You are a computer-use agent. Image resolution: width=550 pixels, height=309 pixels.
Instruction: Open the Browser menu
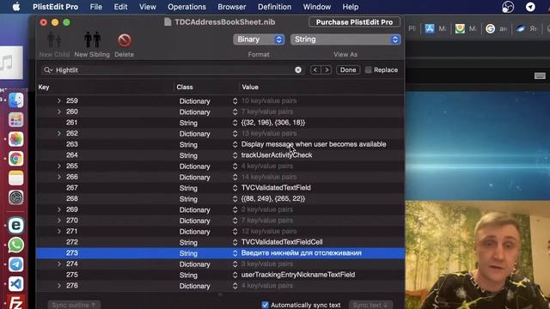(232, 7)
